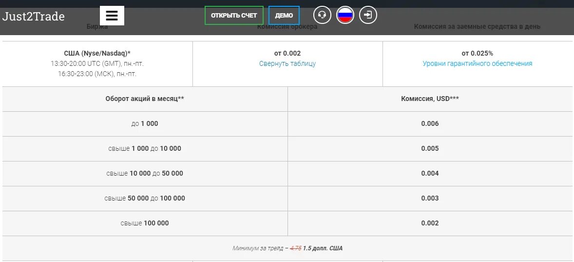This screenshot has height=262, width=574.
Task: Click 'свыше 1 000 до 10 000' row
Action: 145,148
